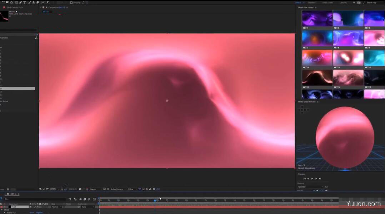Select the Rotation (undo arrow) tool in toolbar

click(x=4, y=2)
